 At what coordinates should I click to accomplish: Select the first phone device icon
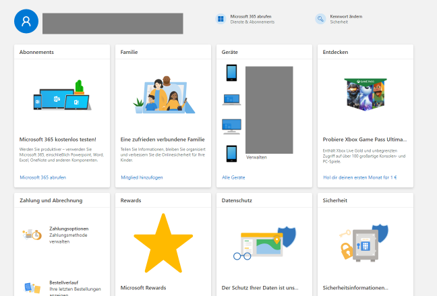[x=231, y=73]
